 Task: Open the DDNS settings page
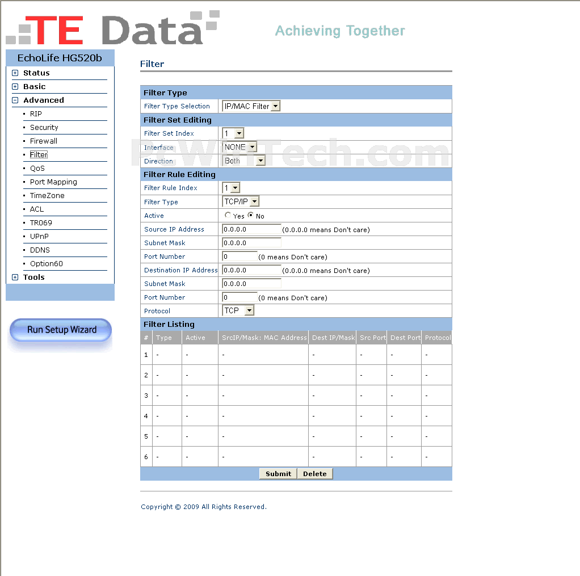(40, 250)
